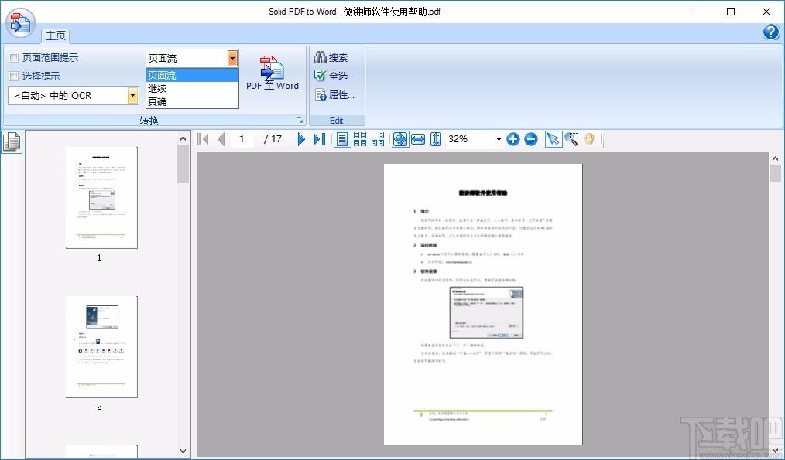Click the thumbnail panel scroll up arrow
785x460 pixels.
[183, 138]
